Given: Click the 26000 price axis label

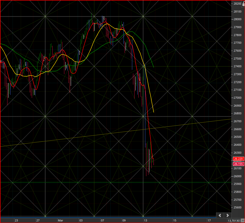Looking at the screenshot, I should (x=238, y=176).
